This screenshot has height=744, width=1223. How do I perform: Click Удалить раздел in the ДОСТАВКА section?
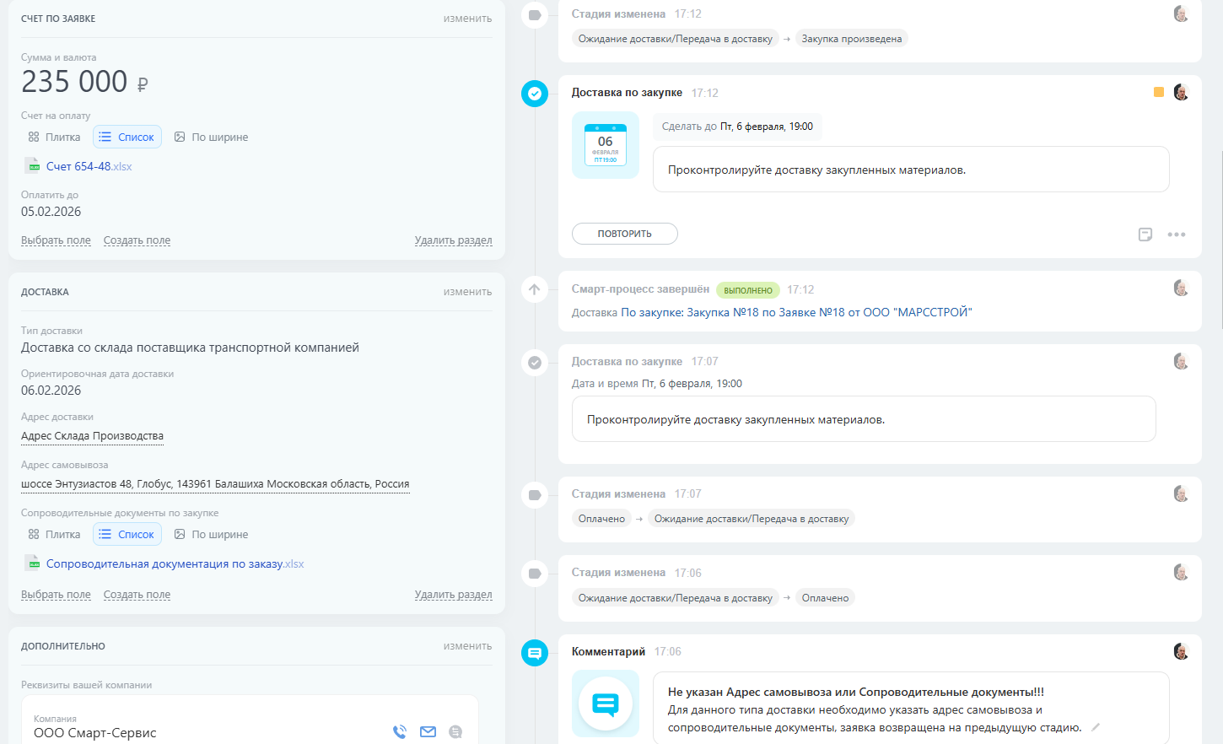453,595
